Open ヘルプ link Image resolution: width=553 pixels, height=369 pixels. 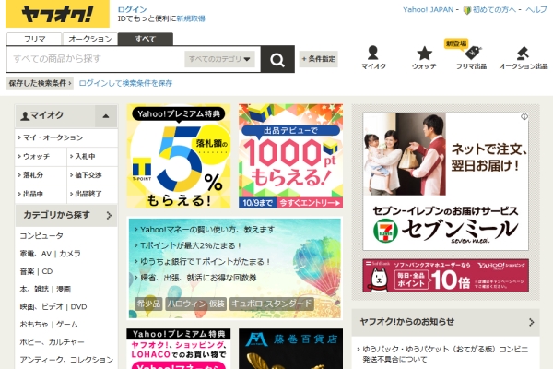click(536, 10)
